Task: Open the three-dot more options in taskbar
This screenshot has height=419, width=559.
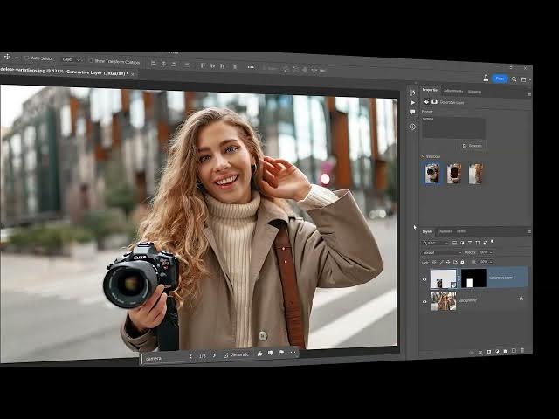Action: click(x=293, y=354)
